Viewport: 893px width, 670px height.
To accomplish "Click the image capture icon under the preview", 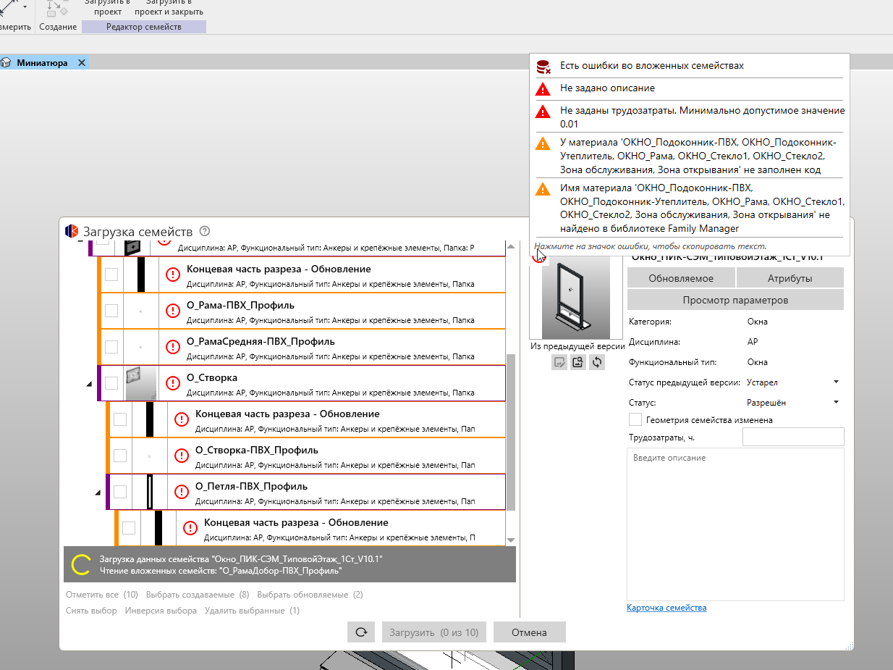I will (x=577, y=362).
